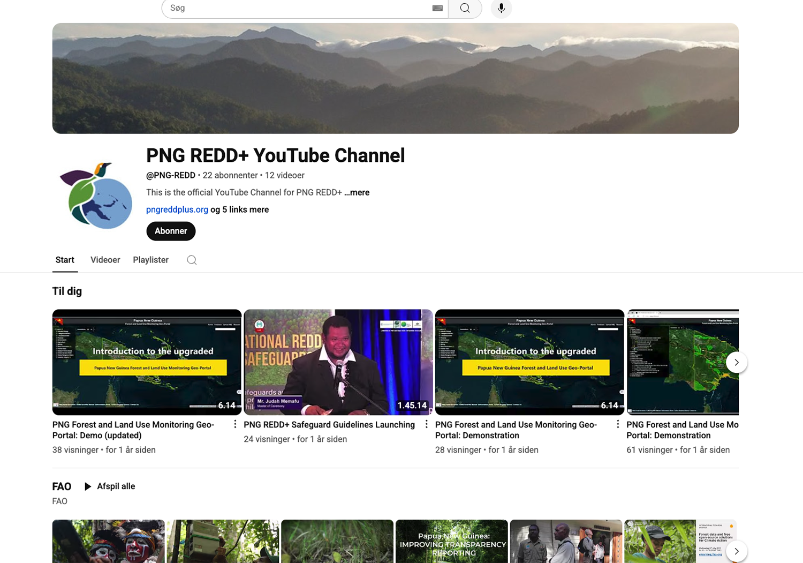The image size is (803, 563).
Task: Click '38 visninger • for 1 år siden' text
Action: pos(104,450)
